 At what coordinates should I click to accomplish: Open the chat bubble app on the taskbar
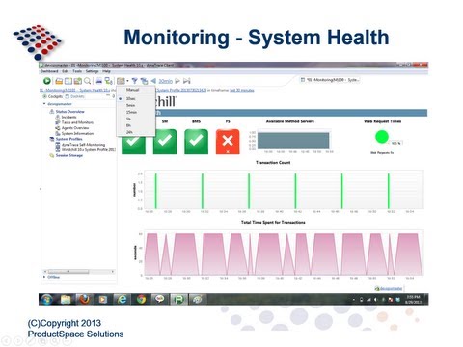pos(159,300)
